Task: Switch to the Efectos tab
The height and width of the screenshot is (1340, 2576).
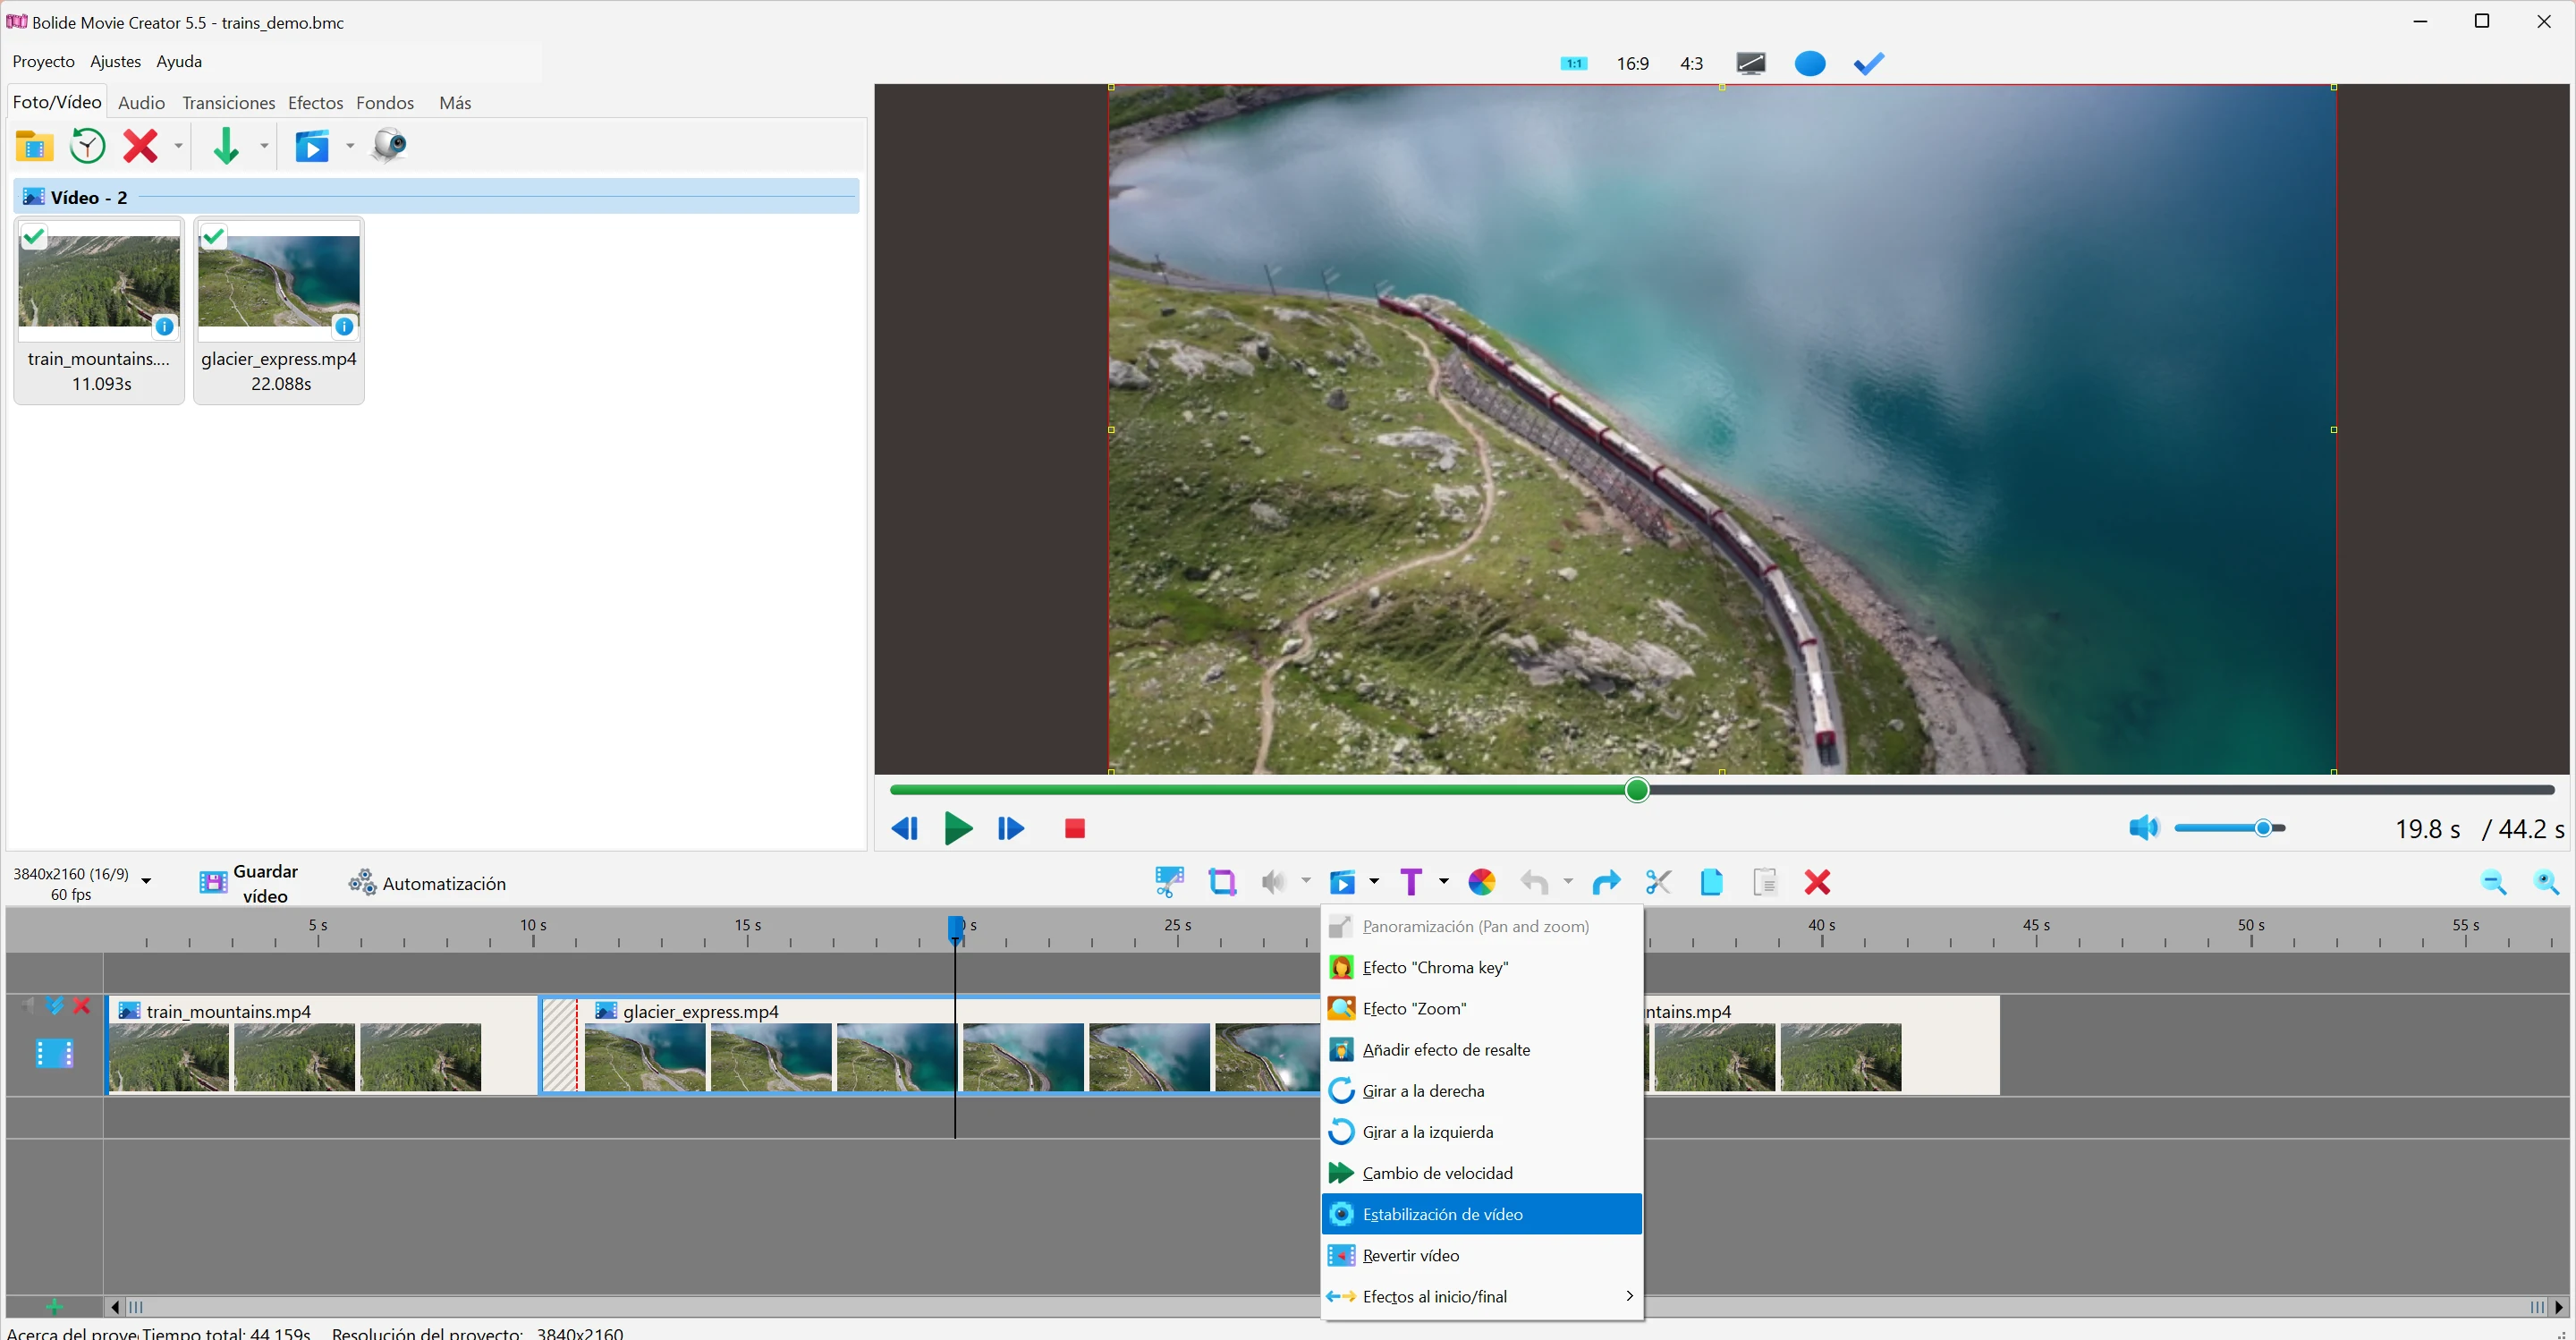Action: 316,103
